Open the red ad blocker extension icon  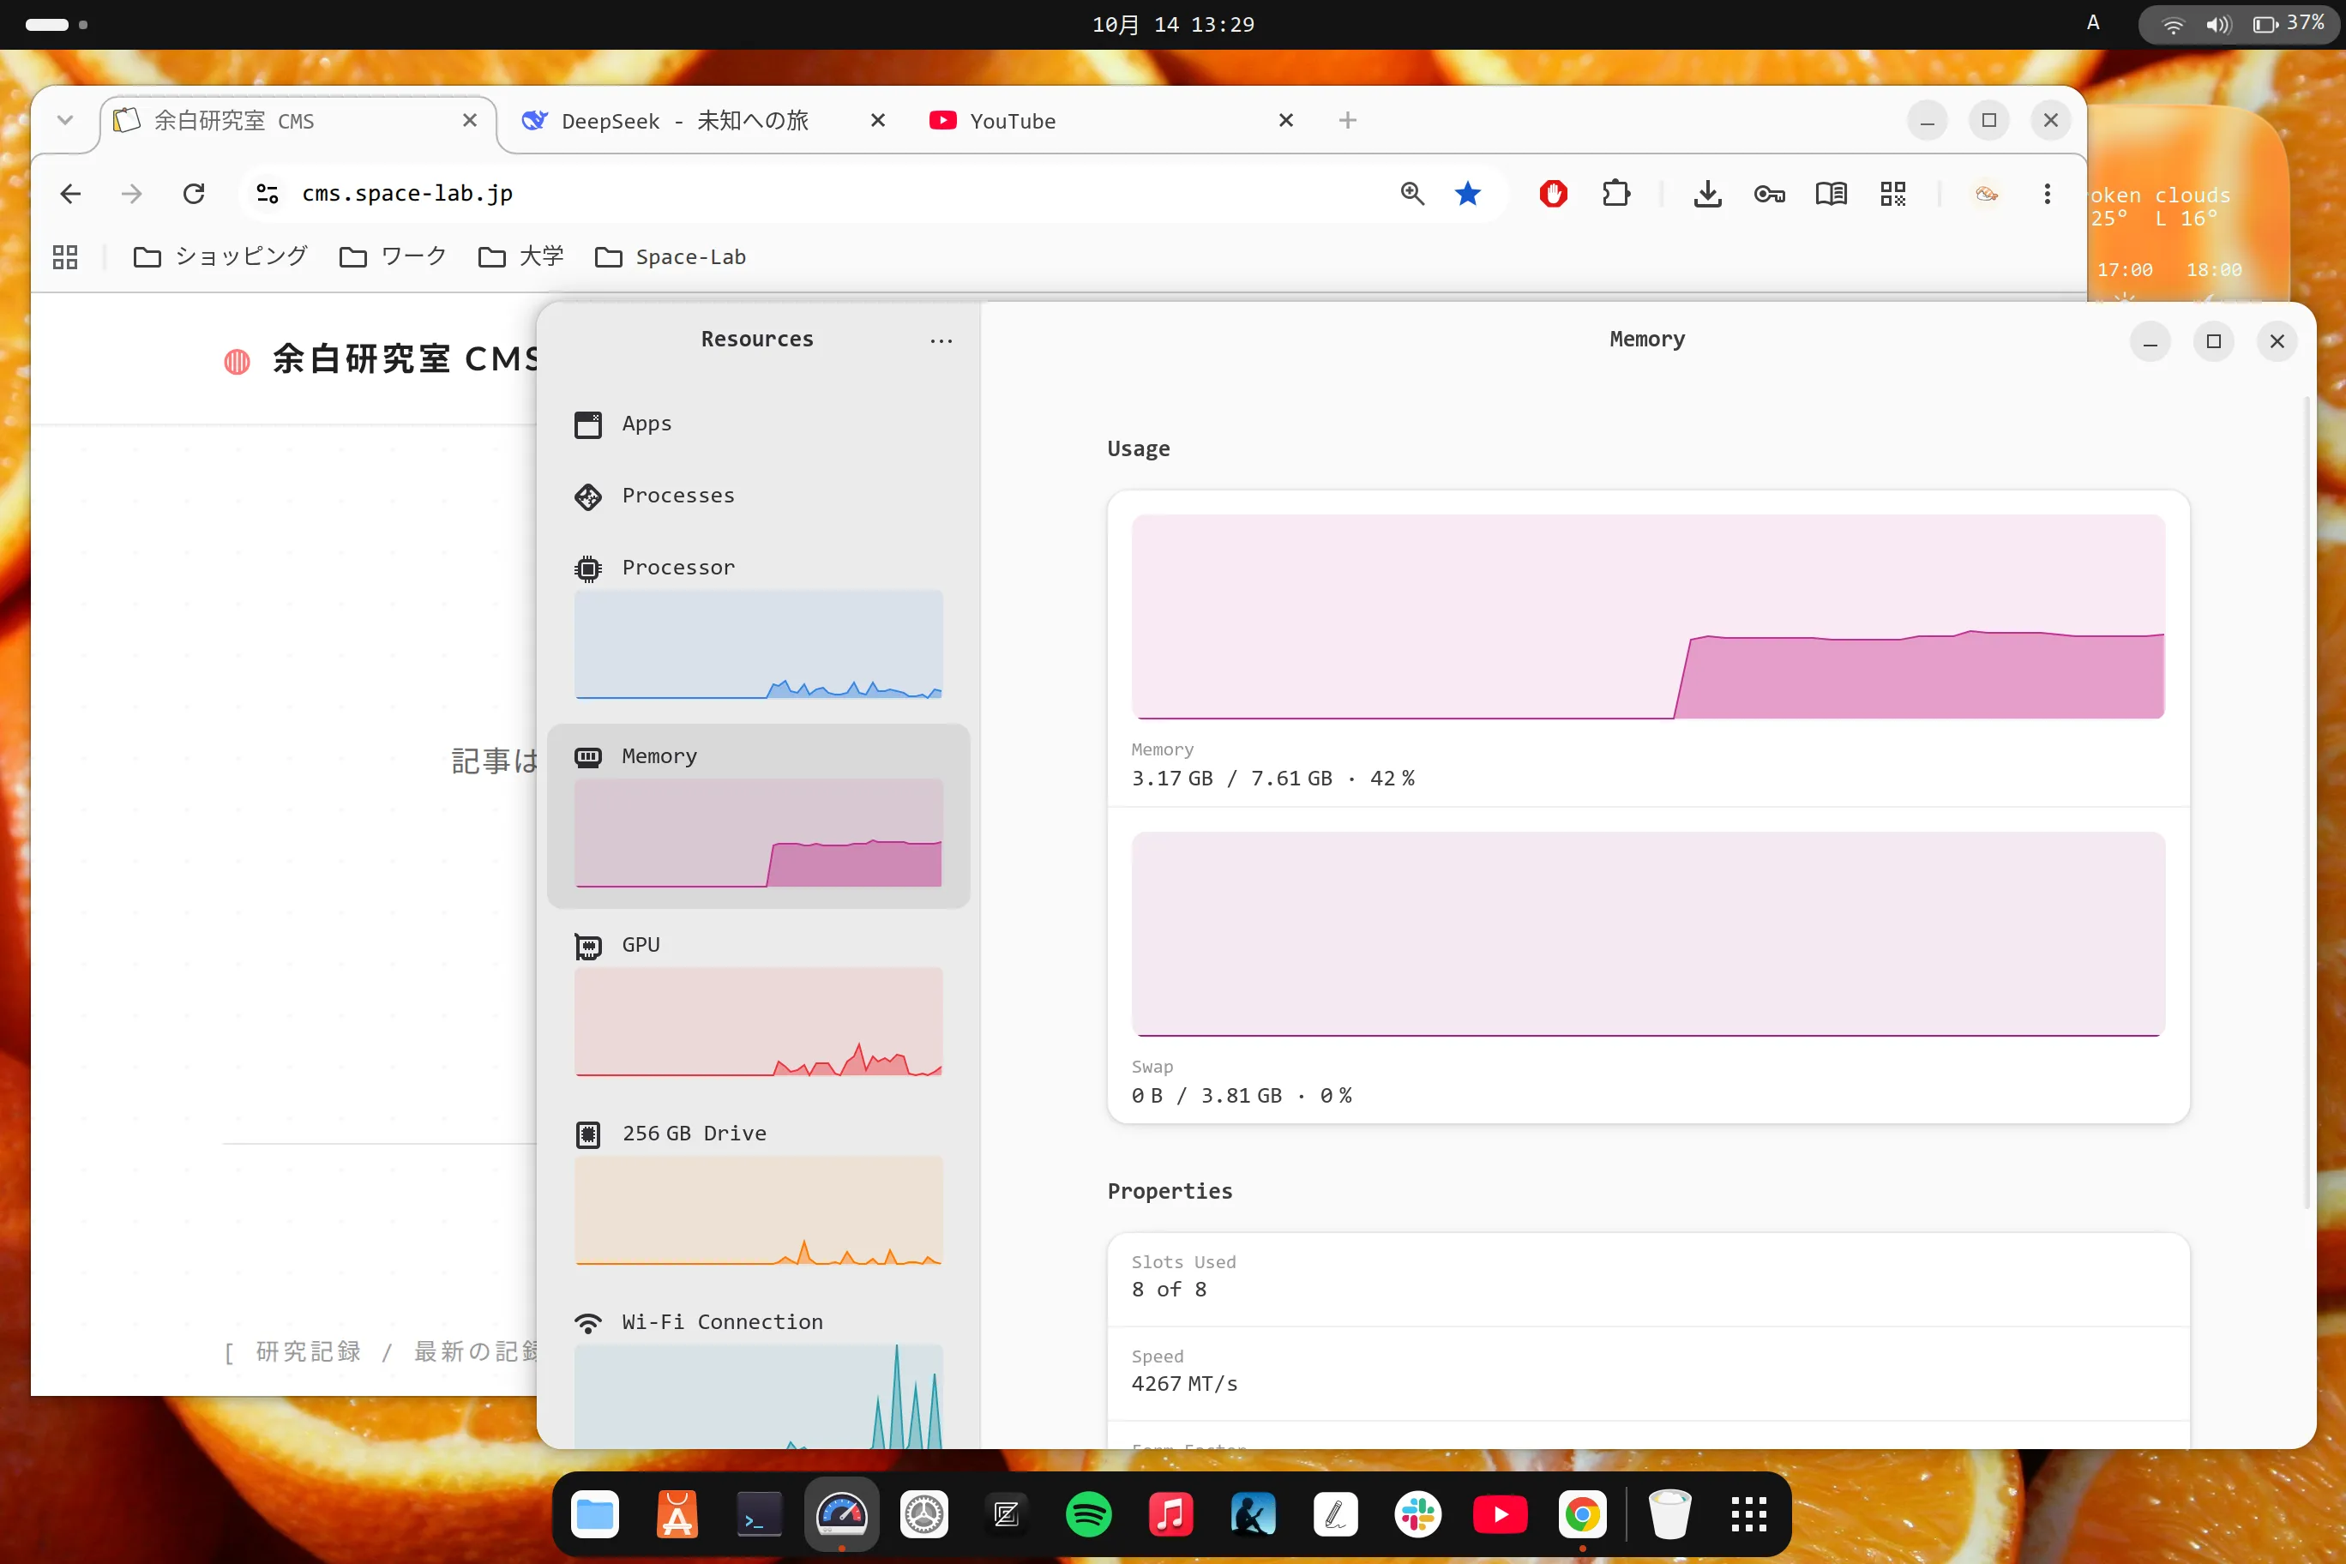click(1553, 194)
